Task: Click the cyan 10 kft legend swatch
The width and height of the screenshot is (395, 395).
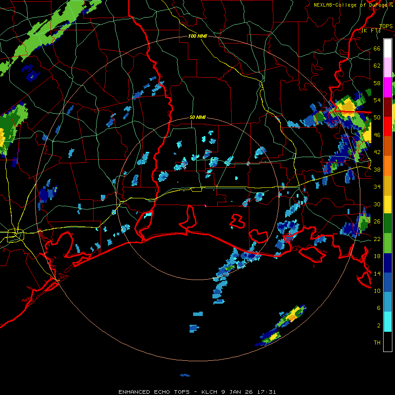Action: pyautogui.click(x=388, y=322)
